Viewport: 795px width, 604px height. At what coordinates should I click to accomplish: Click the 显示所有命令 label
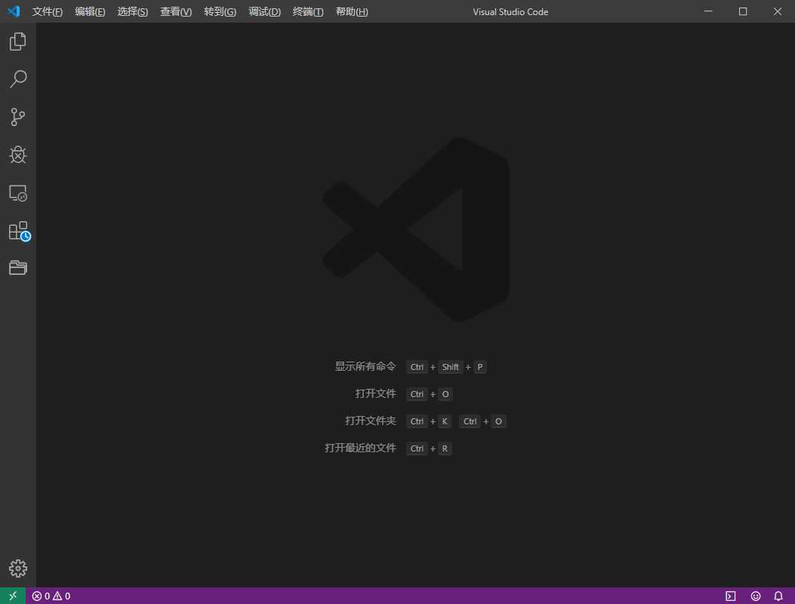coord(365,366)
